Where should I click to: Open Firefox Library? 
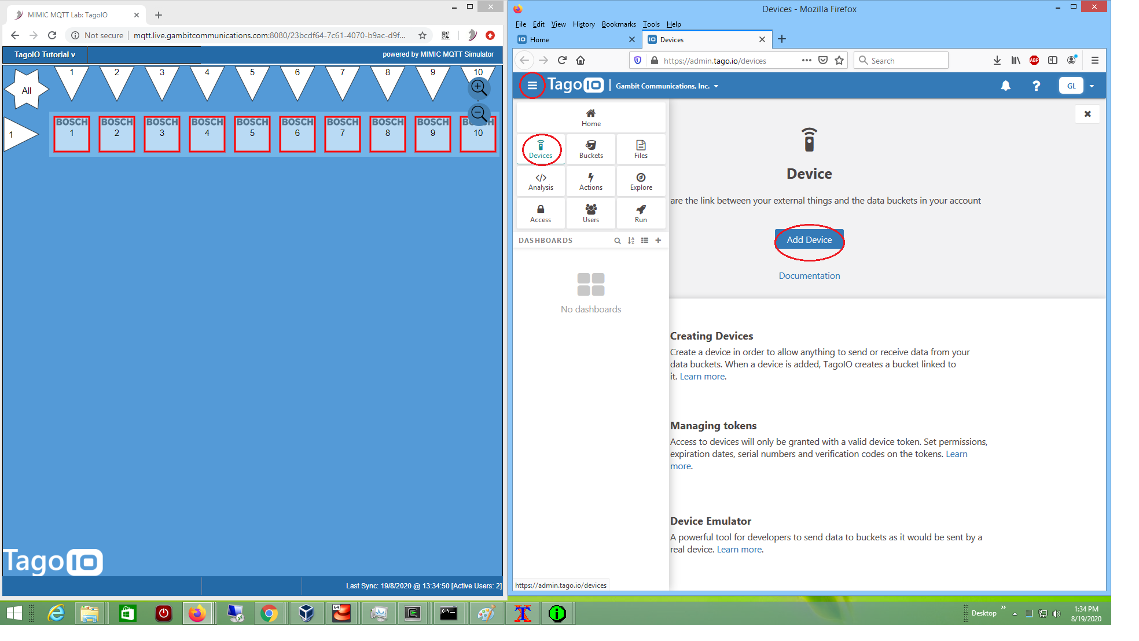pos(1016,60)
